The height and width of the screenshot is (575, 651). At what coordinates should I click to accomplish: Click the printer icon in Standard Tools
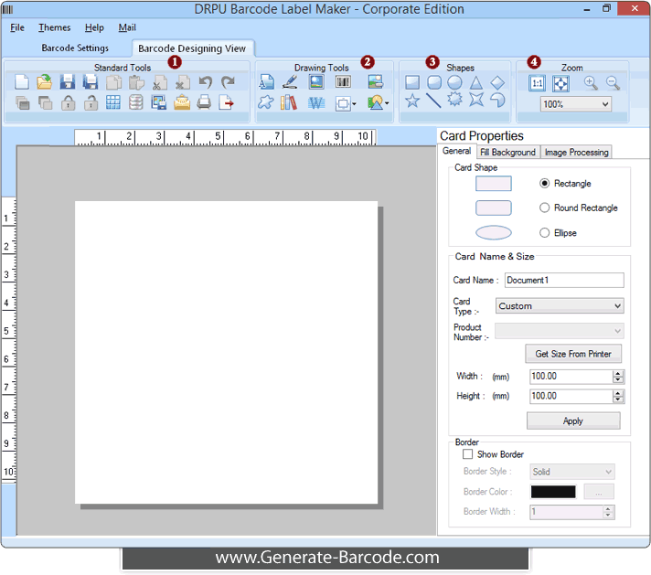(x=204, y=102)
